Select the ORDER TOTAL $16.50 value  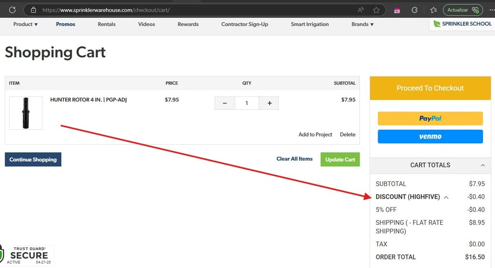[475, 257]
